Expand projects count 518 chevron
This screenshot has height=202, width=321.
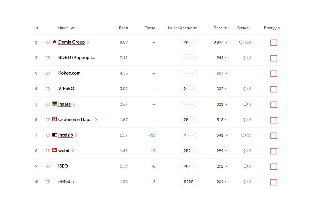pyautogui.click(x=226, y=120)
